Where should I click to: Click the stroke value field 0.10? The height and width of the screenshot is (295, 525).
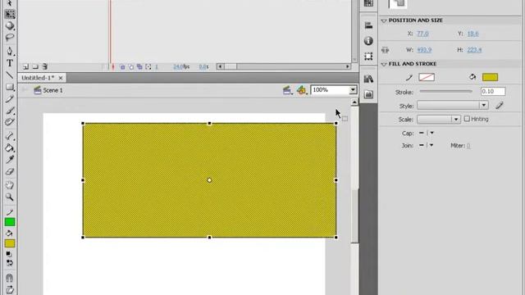click(493, 92)
